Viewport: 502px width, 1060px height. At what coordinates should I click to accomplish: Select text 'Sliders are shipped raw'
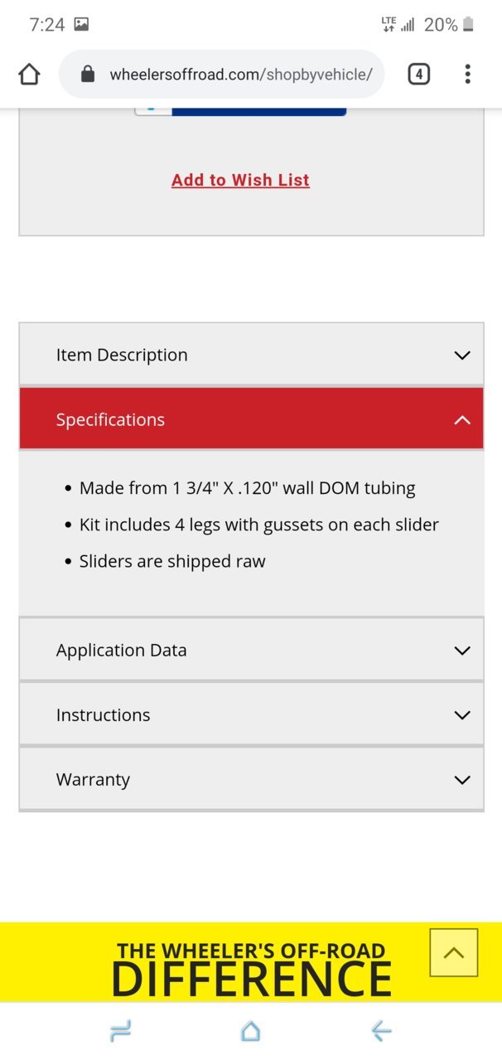[x=172, y=561]
